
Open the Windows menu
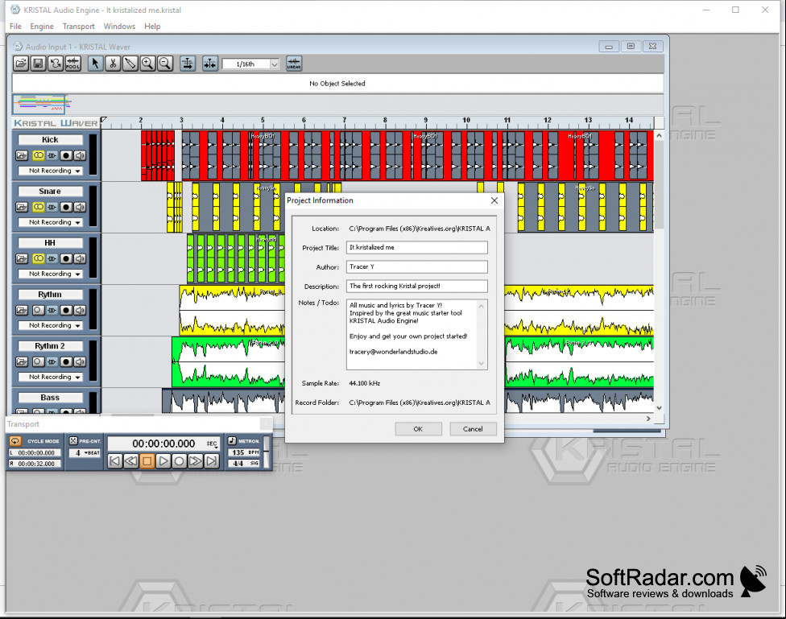click(119, 26)
